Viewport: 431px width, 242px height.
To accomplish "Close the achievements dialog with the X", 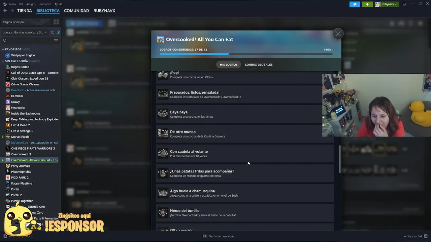I will [338, 34].
